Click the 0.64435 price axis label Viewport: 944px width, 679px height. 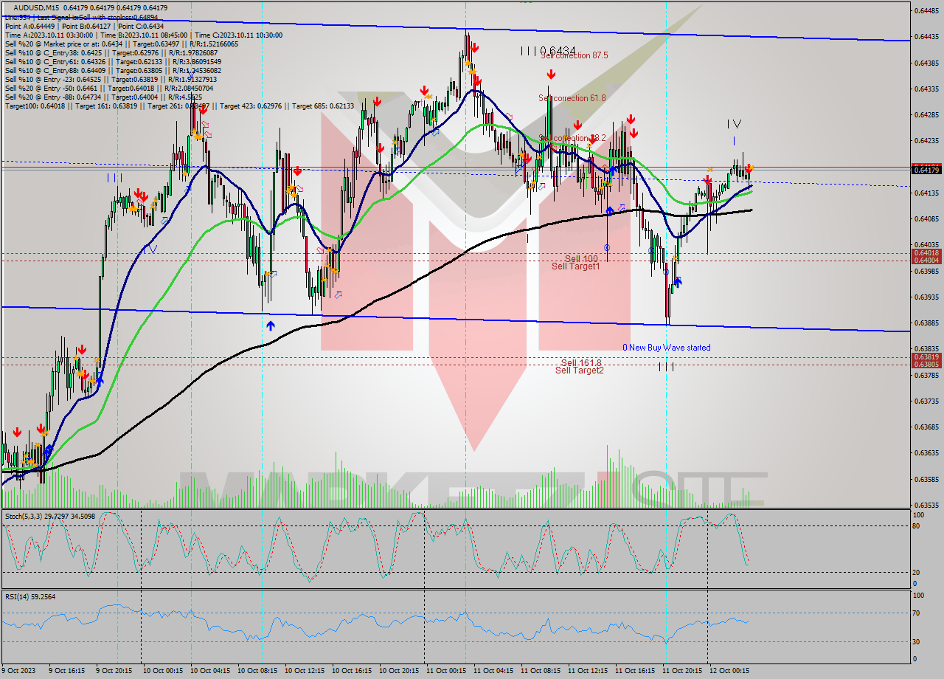click(x=926, y=36)
